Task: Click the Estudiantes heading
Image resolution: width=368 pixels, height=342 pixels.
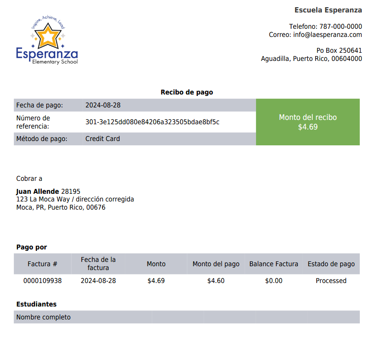Action: pyautogui.click(x=37, y=304)
